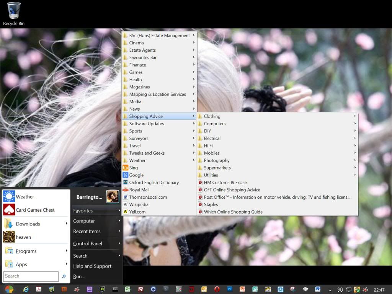Expand the Downloads submenu

click(x=67, y=223)
